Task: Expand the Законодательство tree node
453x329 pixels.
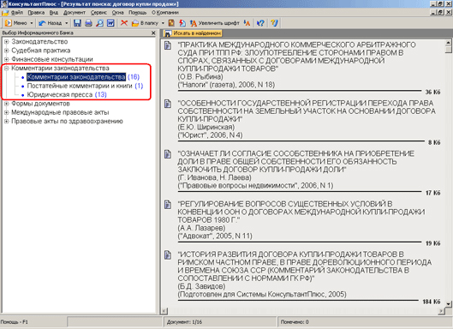Action: (6, 42)
